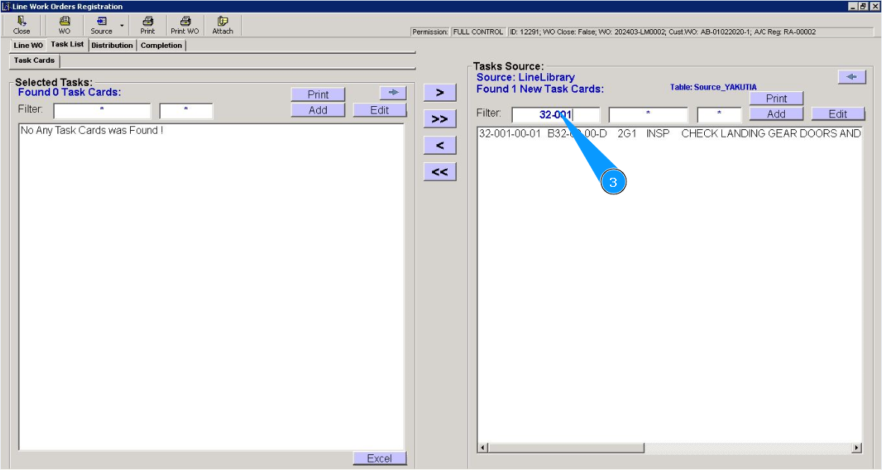Remove all tasks with << button
Viewport: 882px width, 470px height.
tap(440, 171)
